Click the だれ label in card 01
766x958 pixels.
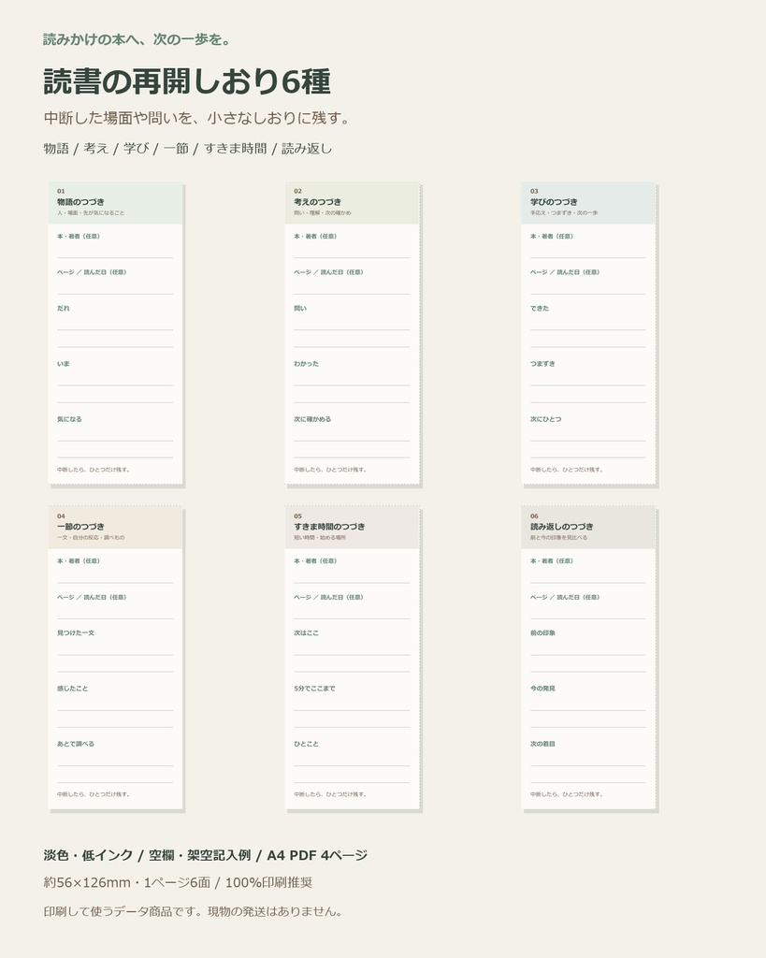coord(64,309)
